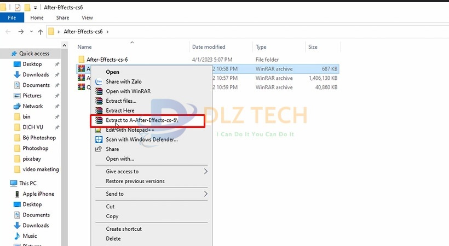This screenshot has height=246, width=449.
Task: Open the Recent locations dropdown arrow
Action: [31, 32]
